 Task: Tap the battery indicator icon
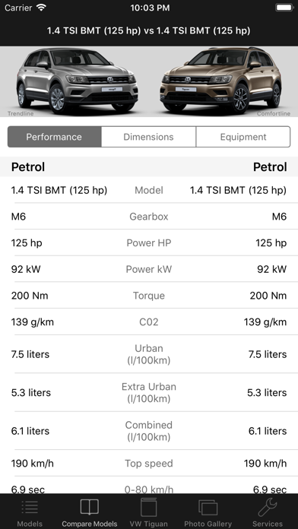point(284,8)
